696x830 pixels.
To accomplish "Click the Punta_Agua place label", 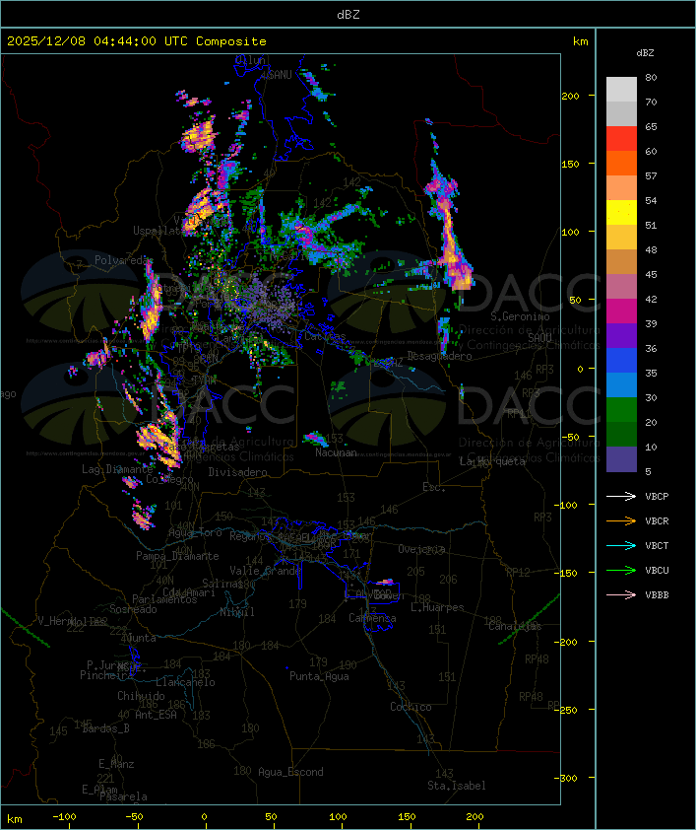I will (319, 676).
